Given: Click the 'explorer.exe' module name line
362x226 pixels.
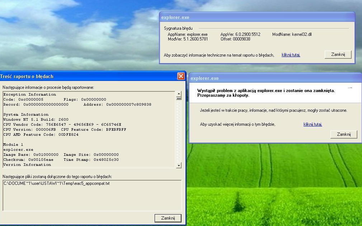Looking at the screenshot, I should coord(18,150).
